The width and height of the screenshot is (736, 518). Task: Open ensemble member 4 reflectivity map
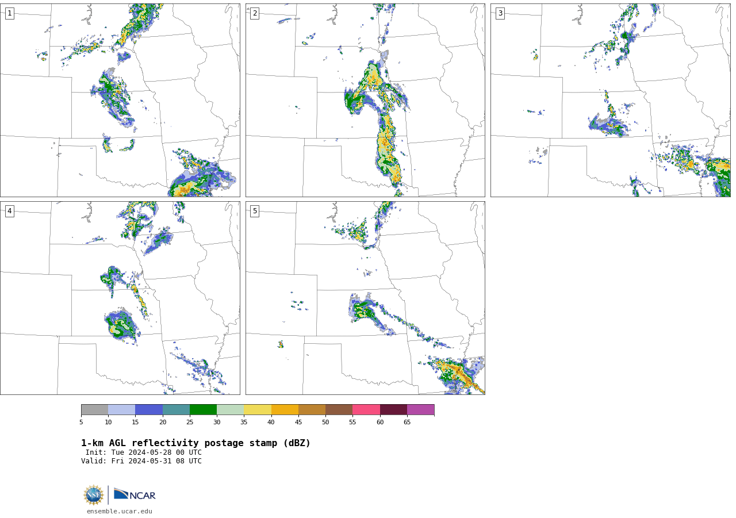click(x=120, y=298)
